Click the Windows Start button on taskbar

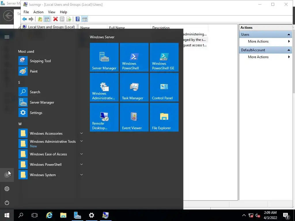coord(7,215)
